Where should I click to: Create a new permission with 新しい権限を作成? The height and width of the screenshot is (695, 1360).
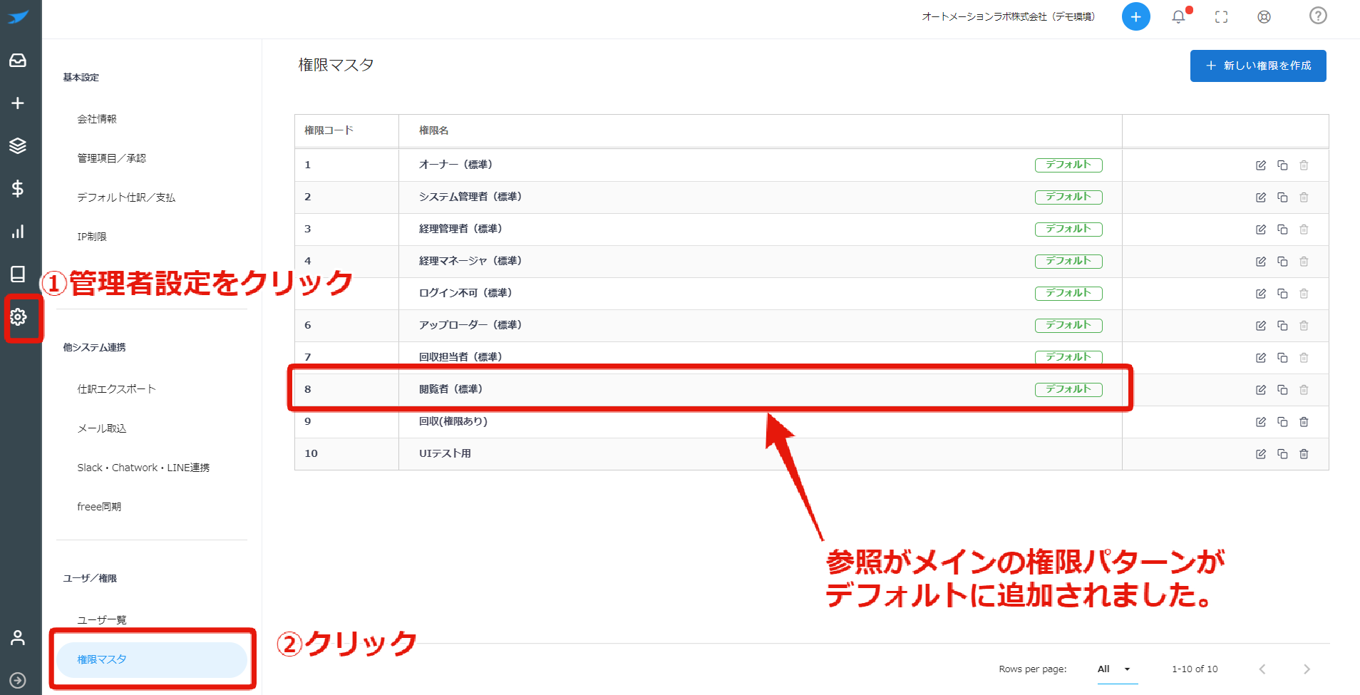tap(1258, 66)
